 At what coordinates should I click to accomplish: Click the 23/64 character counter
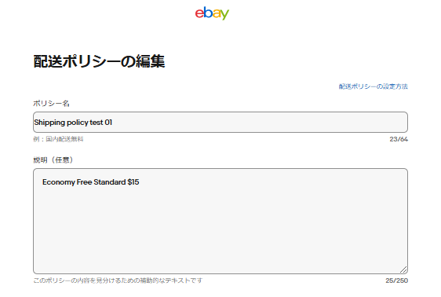pyautogui.click(x=399, y=139)
